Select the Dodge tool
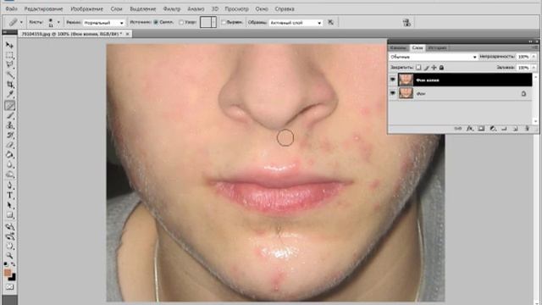542x305 pixels. [9, 175]
